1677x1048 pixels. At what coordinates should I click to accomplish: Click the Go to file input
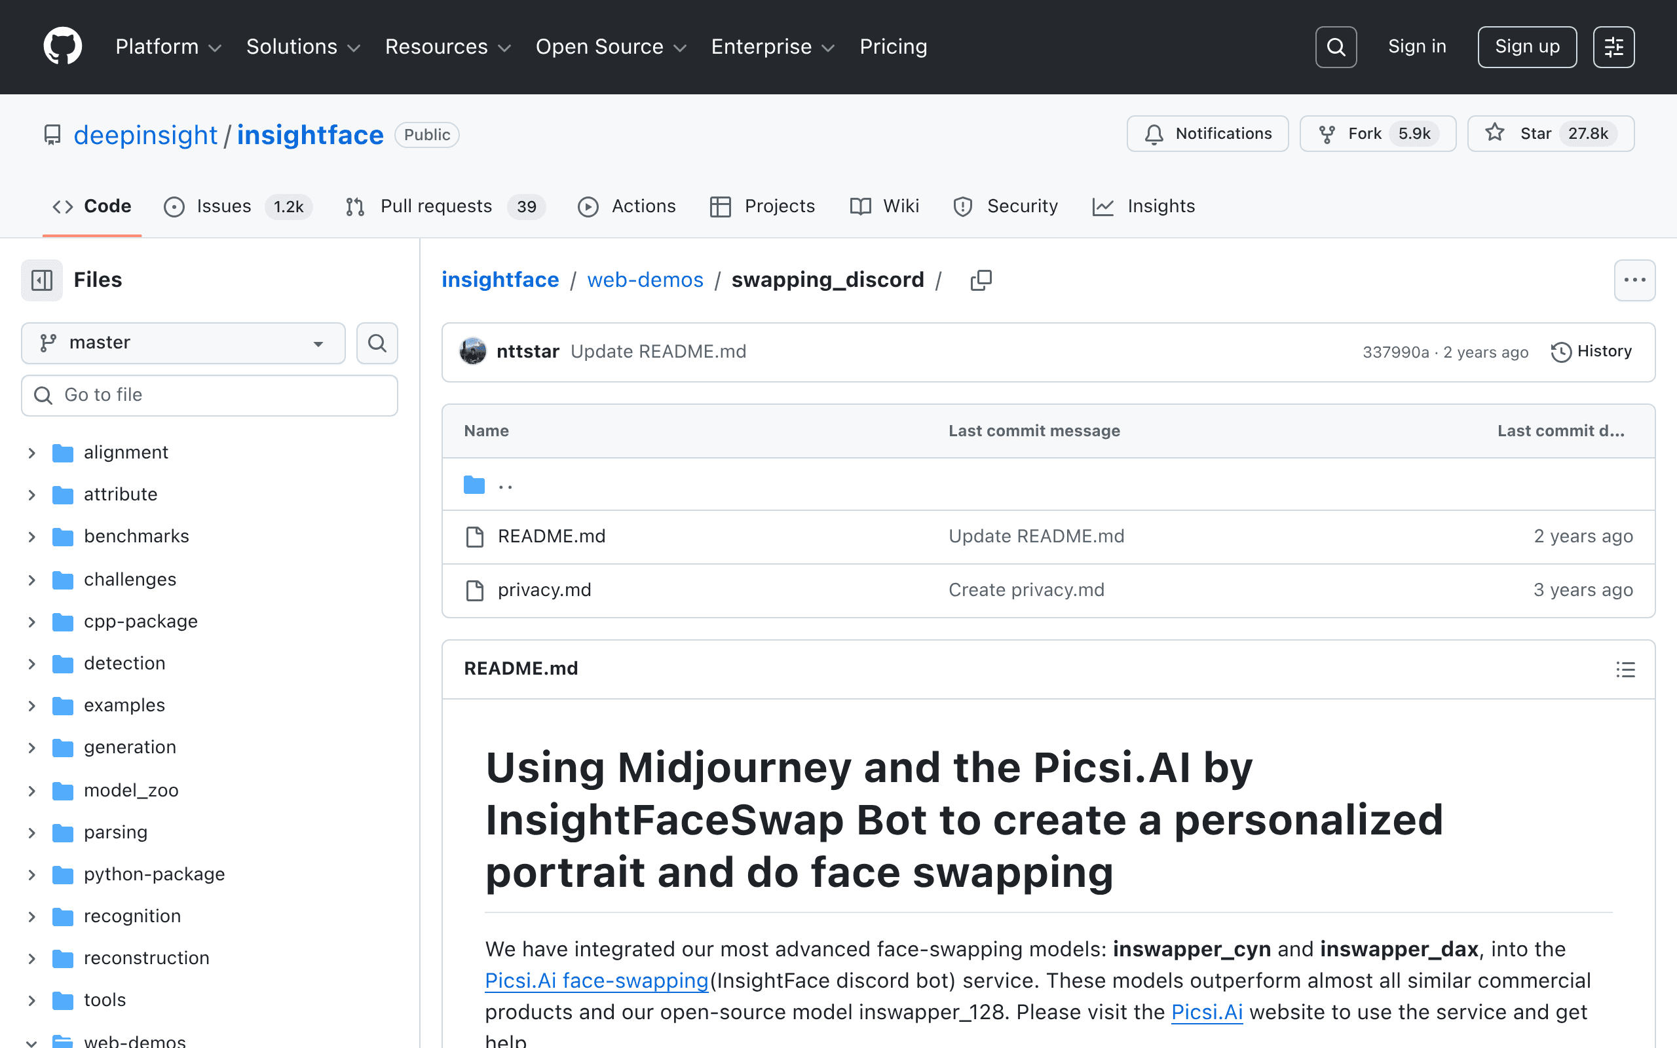click(209, 396)
